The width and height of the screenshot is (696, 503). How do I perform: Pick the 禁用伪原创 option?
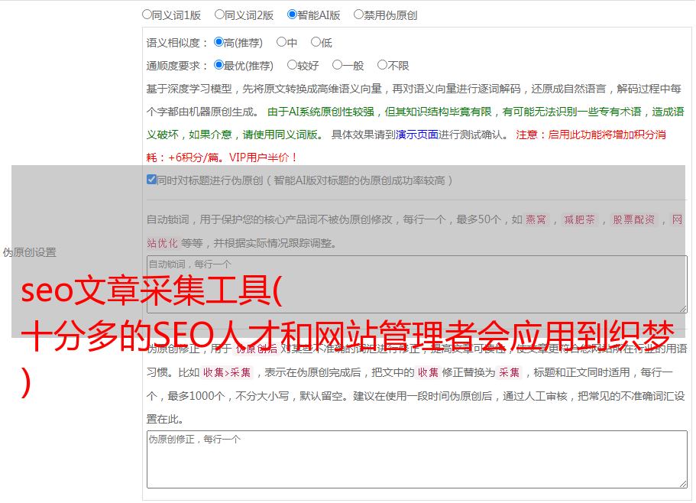tap(358, 15)
